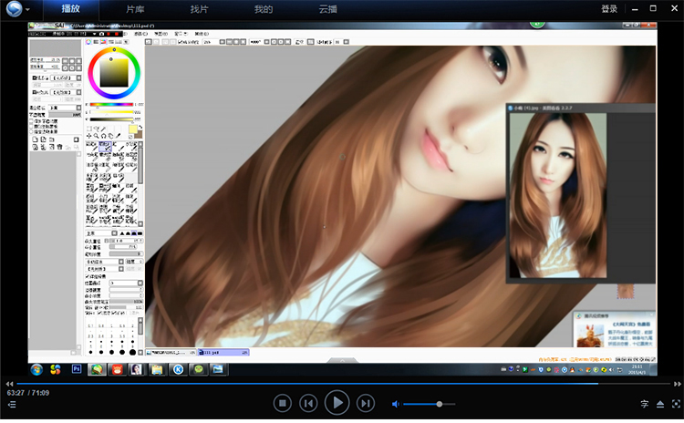Select the rotate canvas tool
This screenshot has width=684, height=423.
[x=103, y=136]
